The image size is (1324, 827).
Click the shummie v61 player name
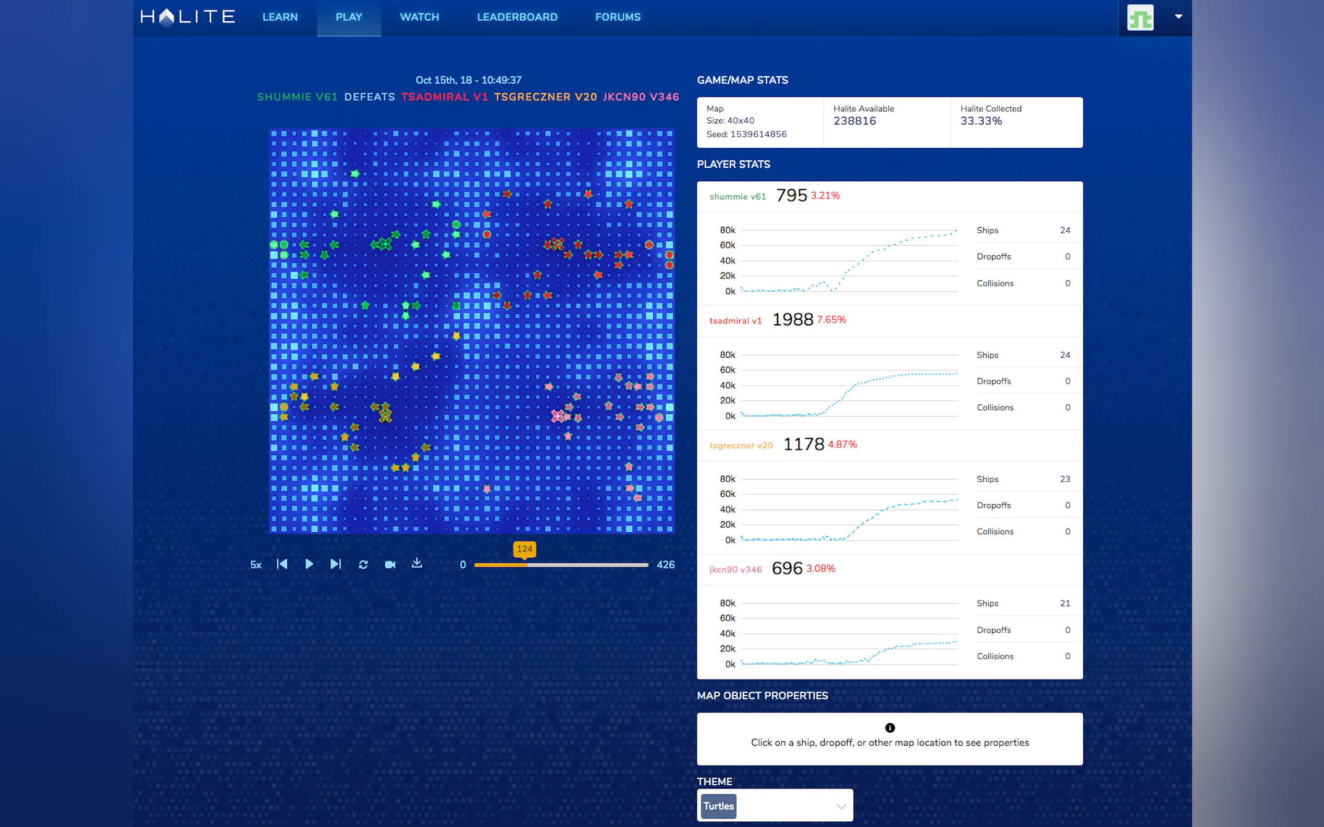737,197
